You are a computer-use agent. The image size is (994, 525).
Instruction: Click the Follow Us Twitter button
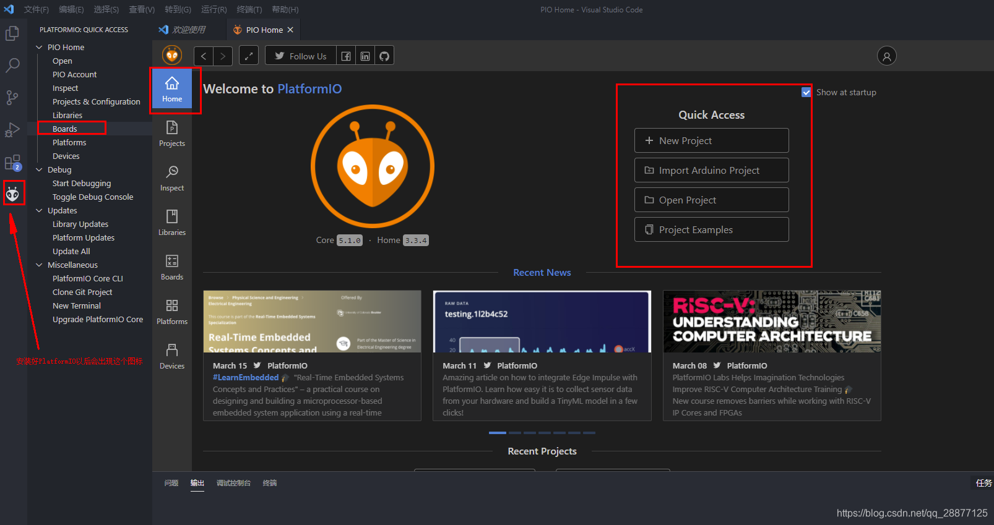point(301,56)
